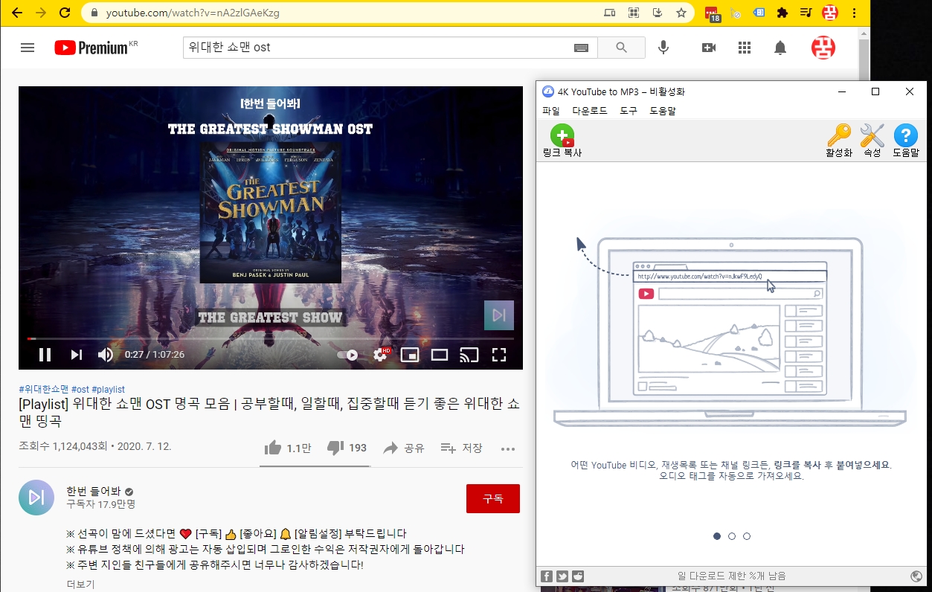The width and height of the screenshot is (932, 592).
Task: Cast the video to a device
Action: pos(469,355)
